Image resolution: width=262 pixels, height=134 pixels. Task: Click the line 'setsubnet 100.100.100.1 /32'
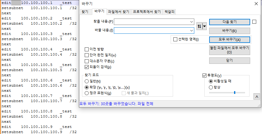point(39,8)
